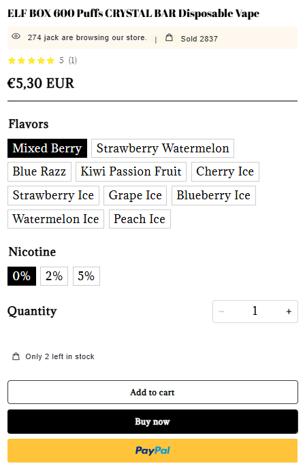The height and width of the screenshot is (470, 305).
Task: Increase quantity with the plus icon
Action: pos(289,312)
